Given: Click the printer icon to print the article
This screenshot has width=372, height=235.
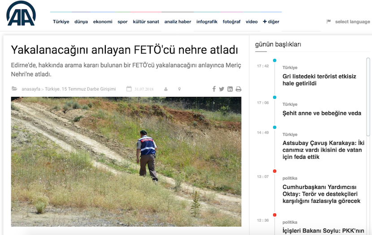Looking at the screenshot, I should (238, 89).
